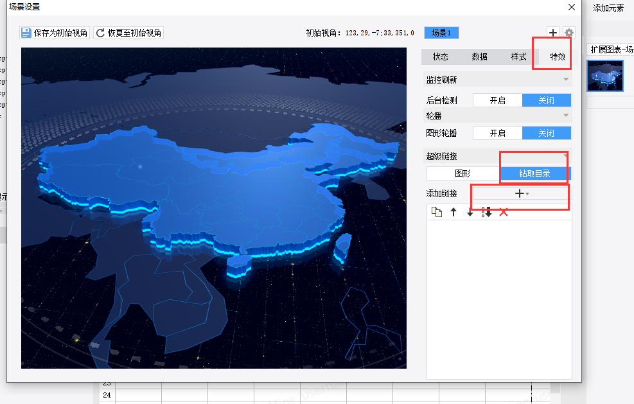
Task: Collapse the 监控刷新 section
Action: pos(566,80)
